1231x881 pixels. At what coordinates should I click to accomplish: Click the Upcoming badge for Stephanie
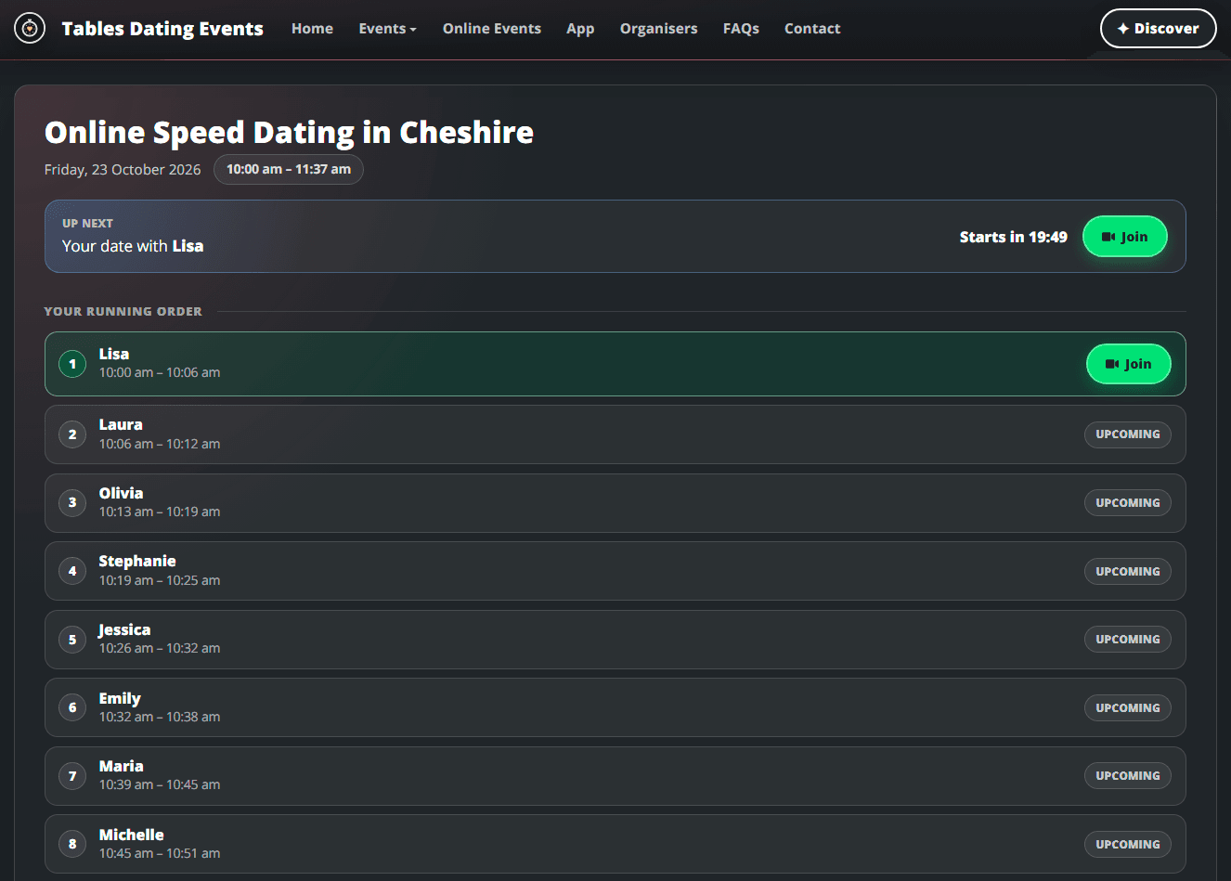click(x=1128, y=572)
